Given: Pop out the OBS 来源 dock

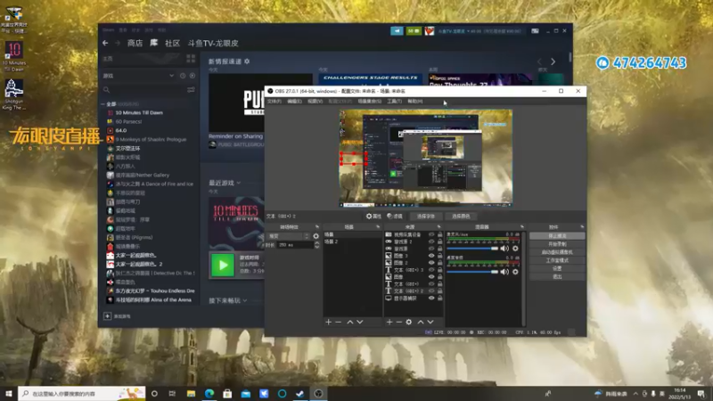Looking at the screenshot, I should 438,227.
